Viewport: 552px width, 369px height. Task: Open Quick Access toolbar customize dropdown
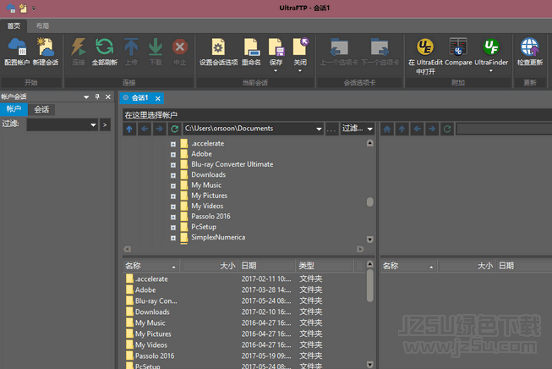34,8
